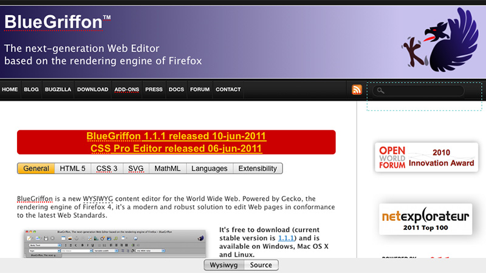The width and height of the screenshot is (486, 273).
Task: Follow the BlueGriffon 1.1.1 released link
Action: (x=176, y=136)
